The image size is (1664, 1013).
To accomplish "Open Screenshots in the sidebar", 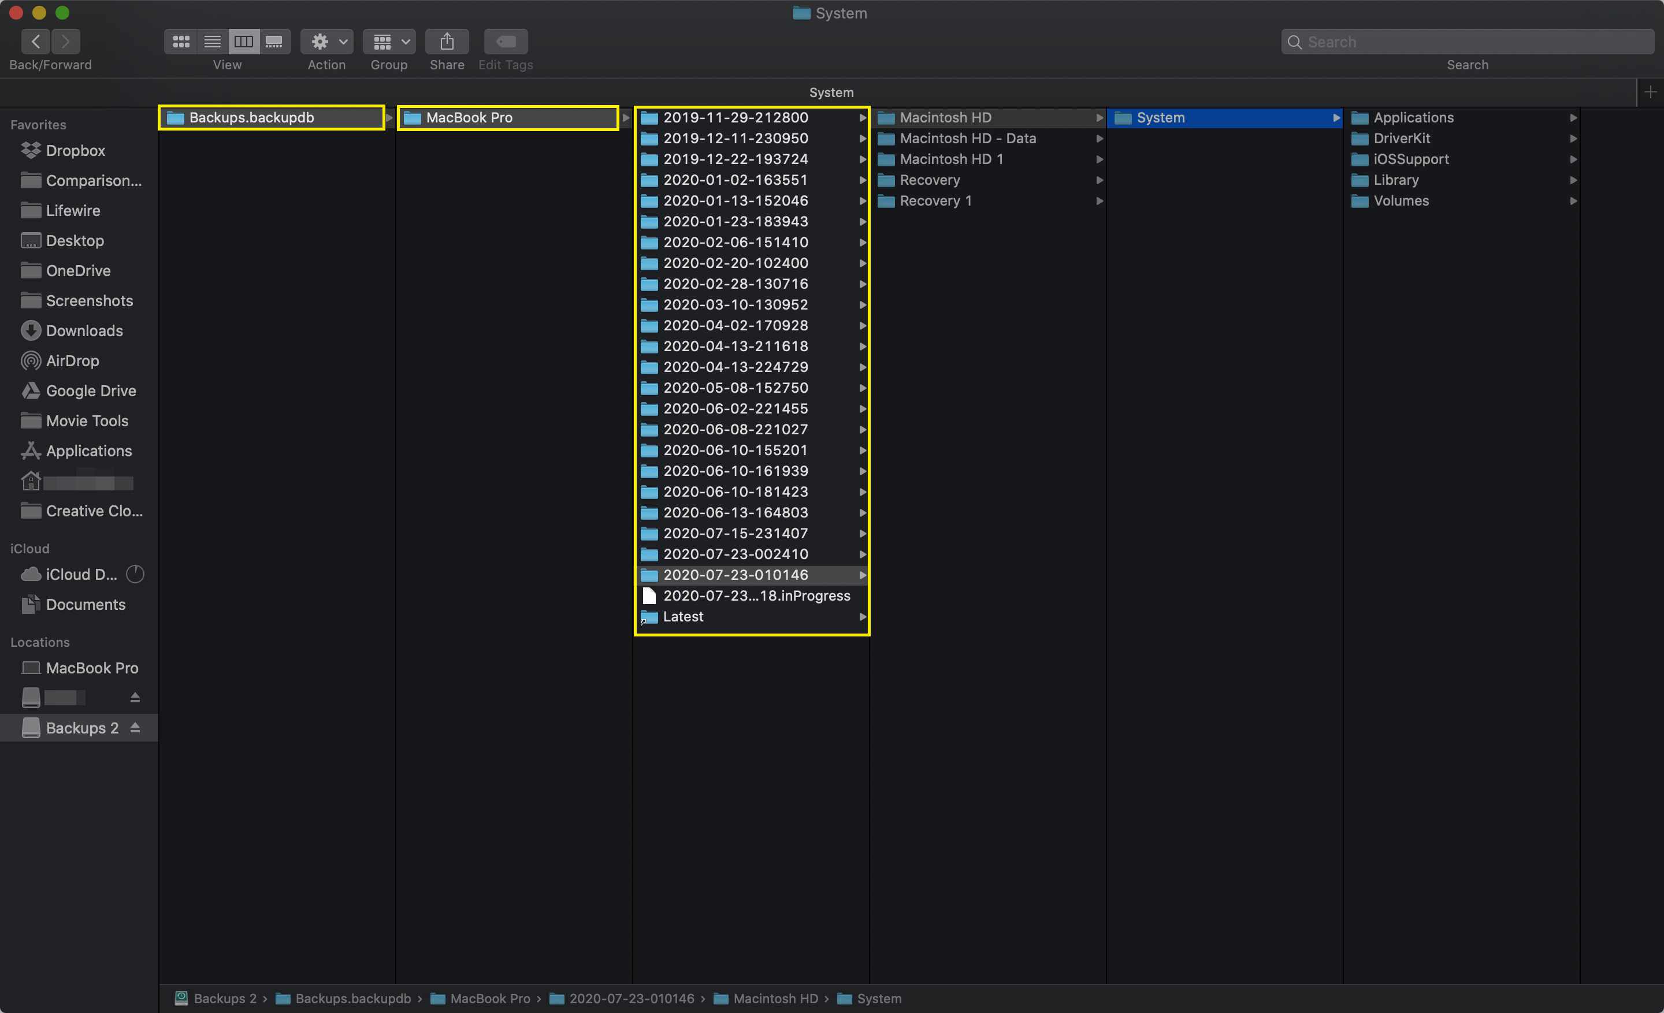I will [x=79, y=301].
